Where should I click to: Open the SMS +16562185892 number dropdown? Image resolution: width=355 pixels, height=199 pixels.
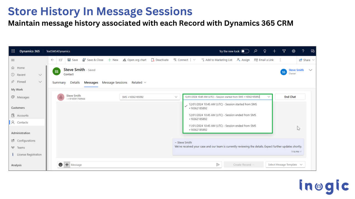(150, 97)
